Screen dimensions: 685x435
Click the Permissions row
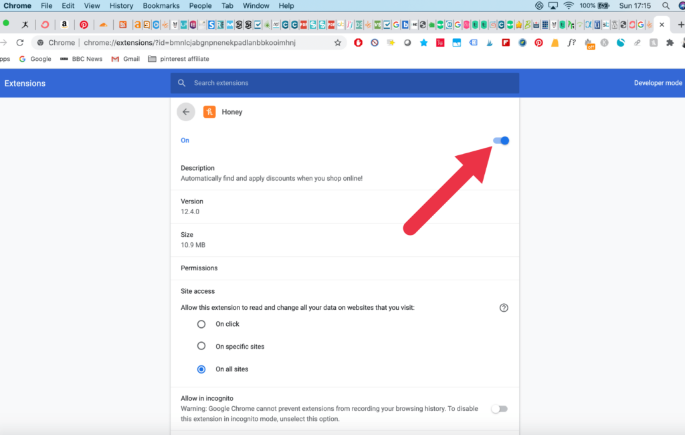345,268
